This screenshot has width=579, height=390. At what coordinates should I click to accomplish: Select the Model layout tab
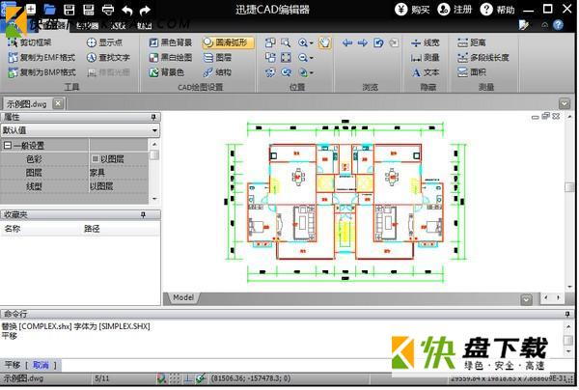(x=183, y=297)
